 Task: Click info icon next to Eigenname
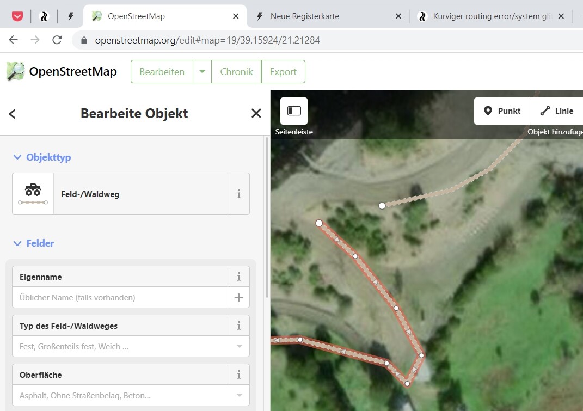[238, 277]
